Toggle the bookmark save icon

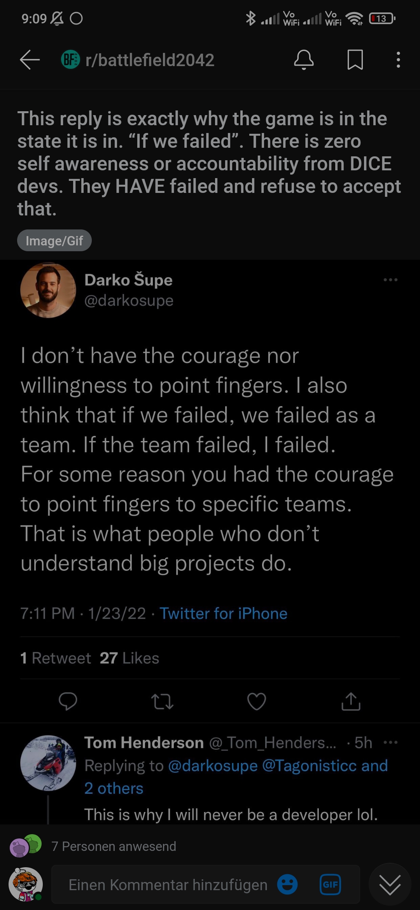pos(355,60)
